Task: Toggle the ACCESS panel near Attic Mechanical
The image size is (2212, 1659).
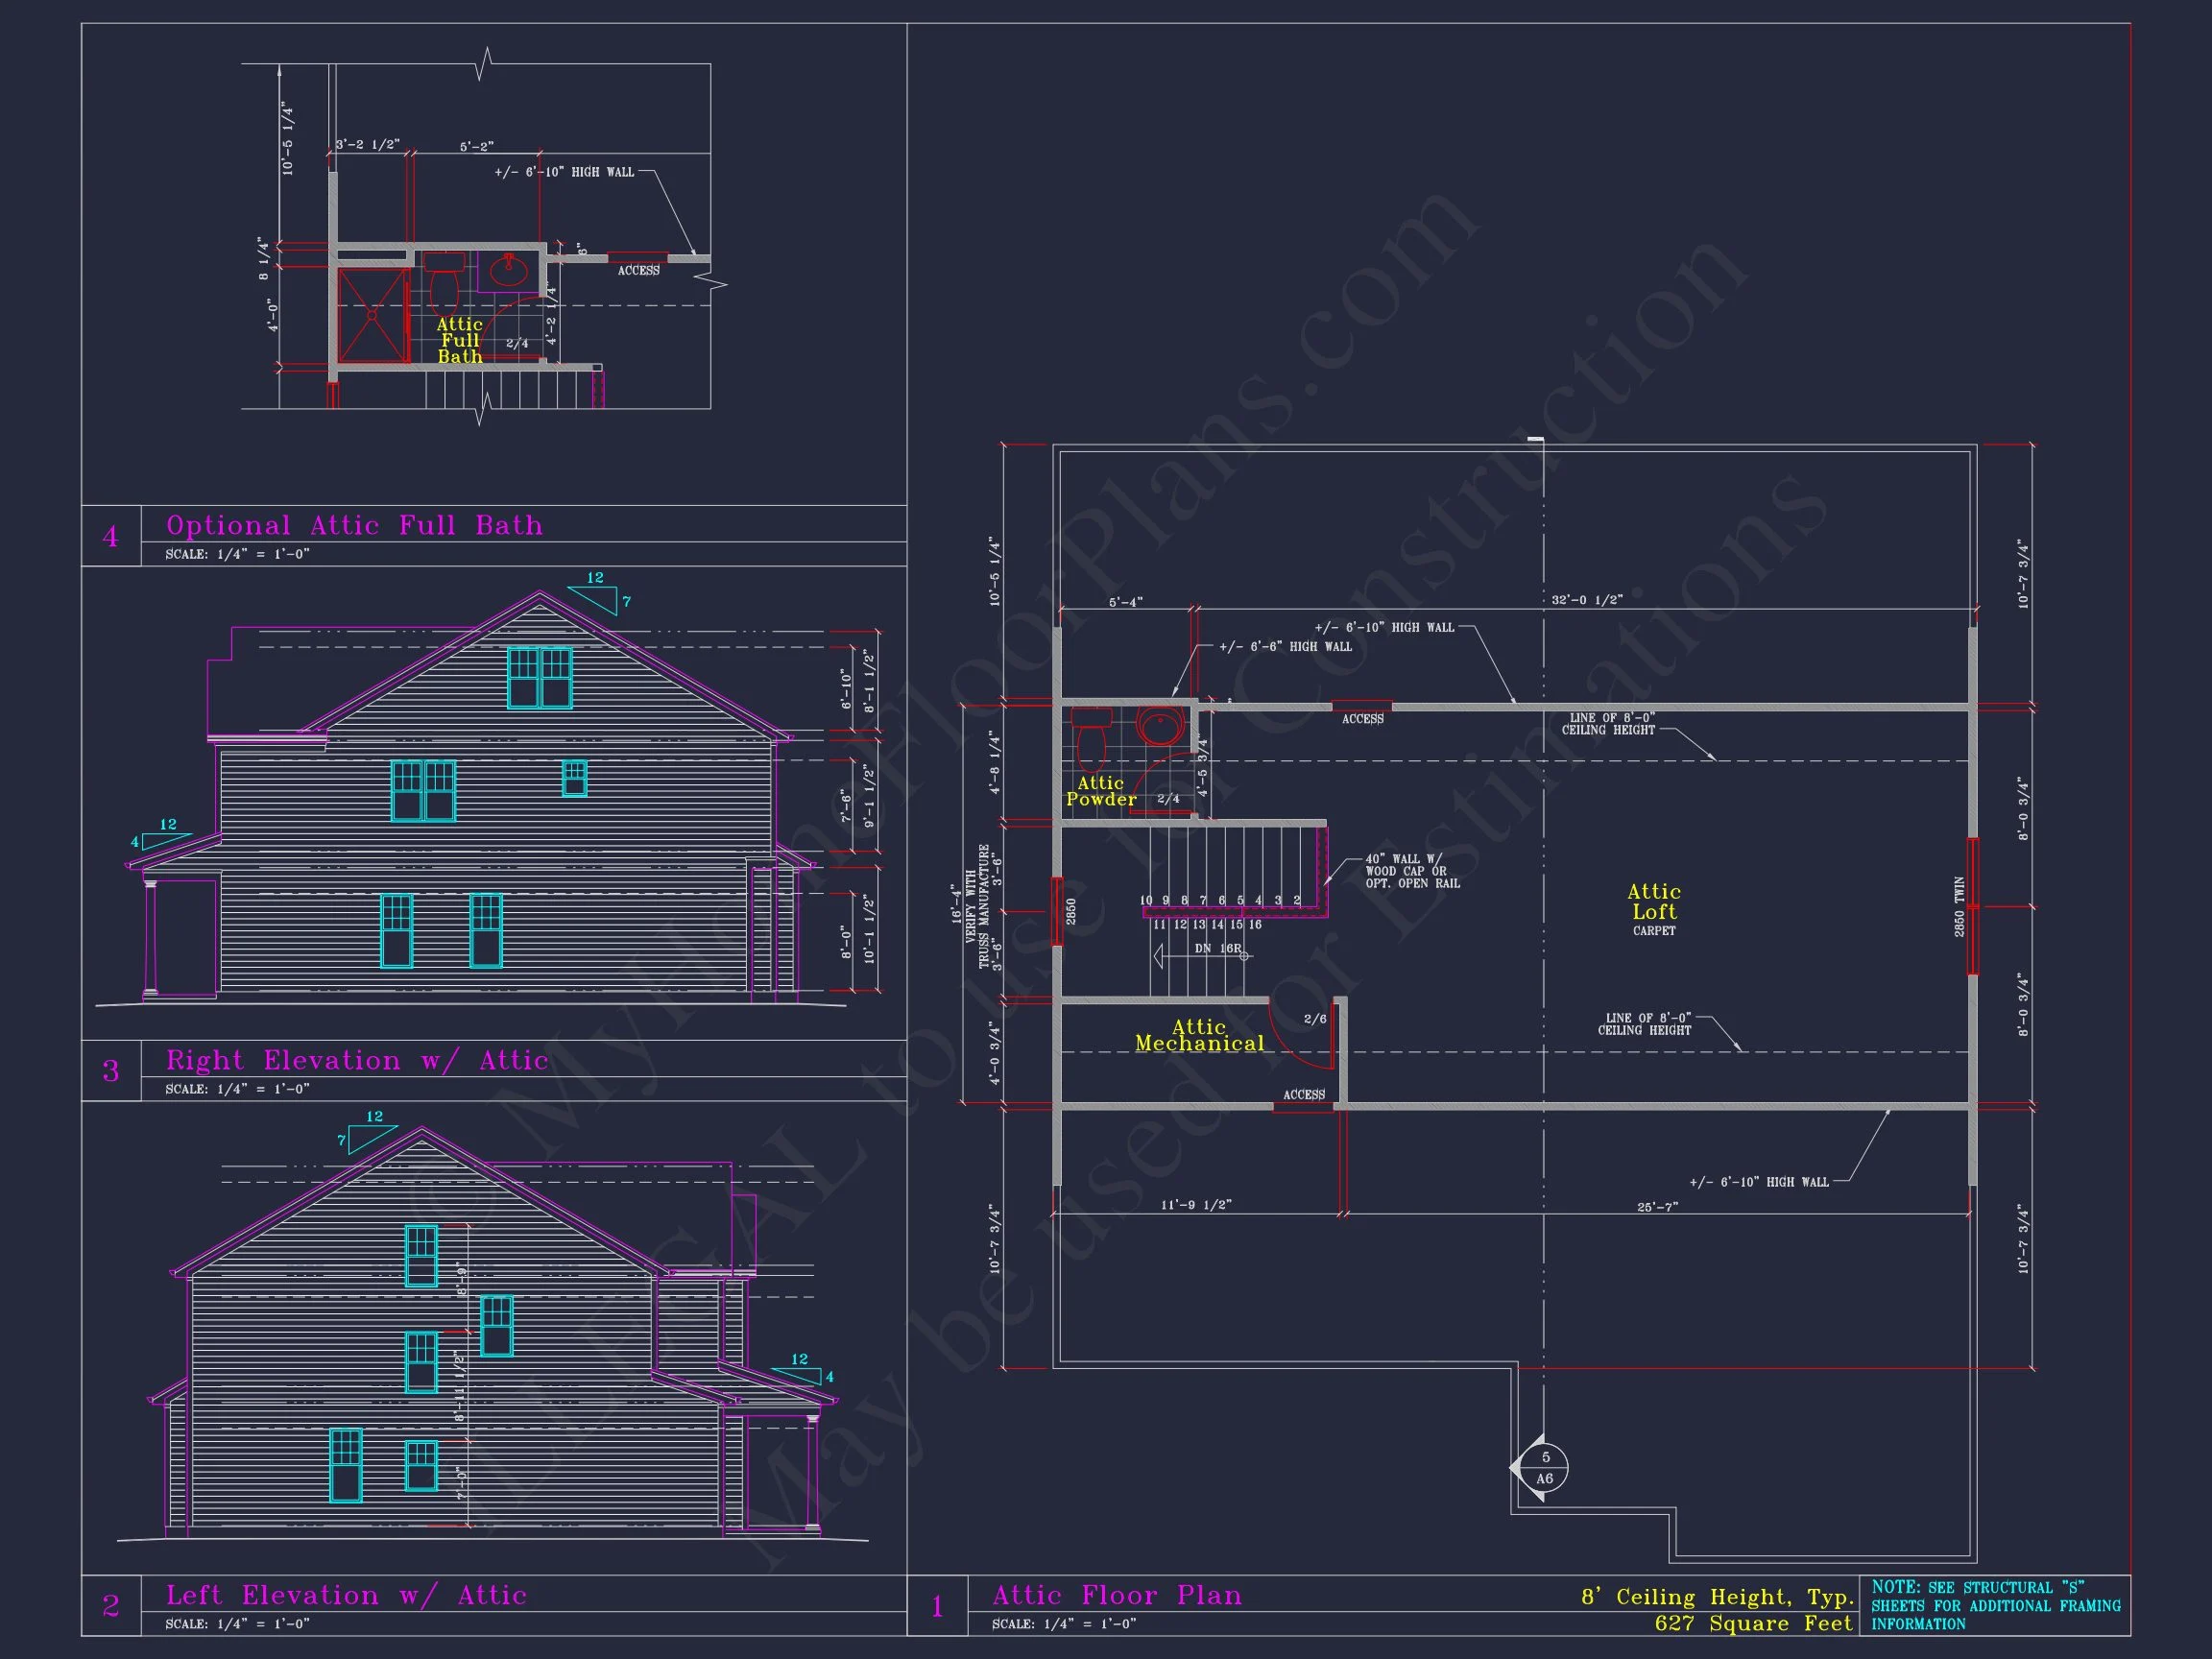Action: [1302, 1095]
